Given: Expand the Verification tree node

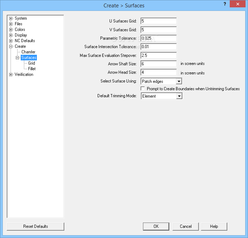Looking at the screenshot, I should 11,74.
